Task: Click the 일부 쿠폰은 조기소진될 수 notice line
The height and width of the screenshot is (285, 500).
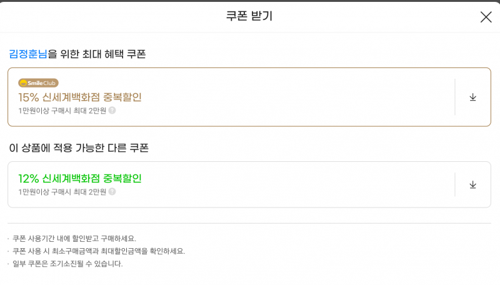Action: 67,264
